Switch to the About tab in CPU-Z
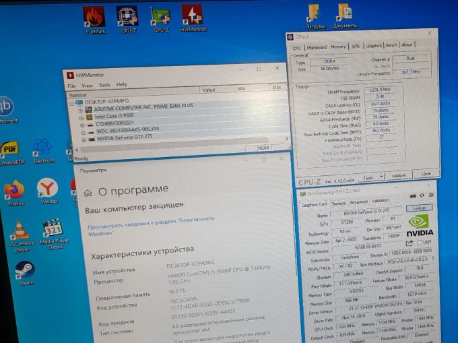The width and height of the screenshot is (458, 343). (407, 44)
